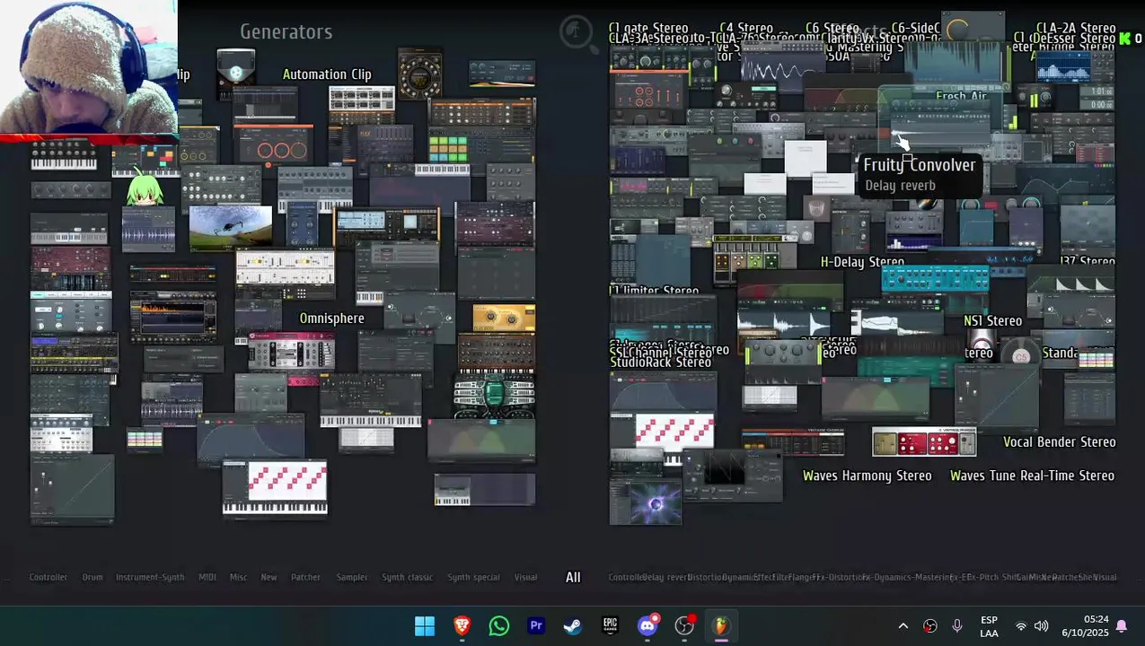Pick the red vintage panel effect thumbnail
The height and width of the screenshot is (646, 1145).
point(924,442)
